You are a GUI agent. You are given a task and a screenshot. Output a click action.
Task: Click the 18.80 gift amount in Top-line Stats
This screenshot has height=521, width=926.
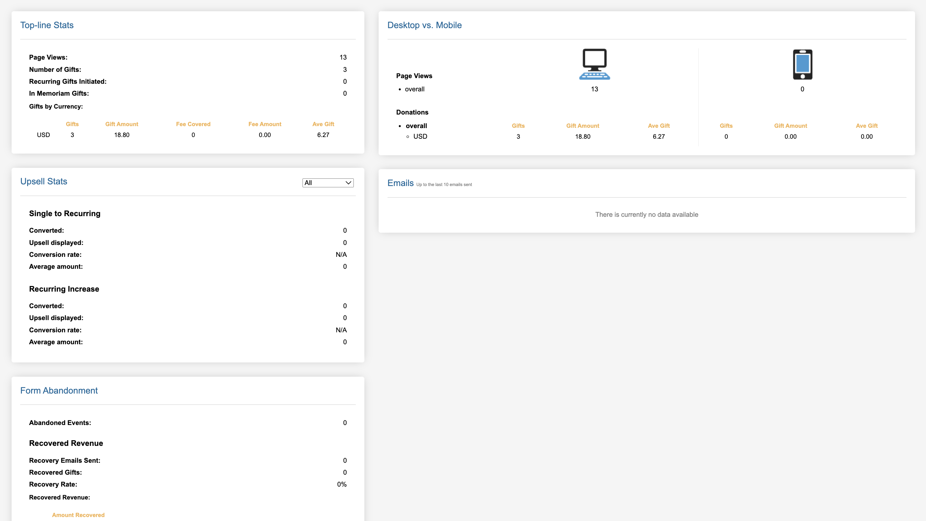pyautogui.click(x=121, y=135)
